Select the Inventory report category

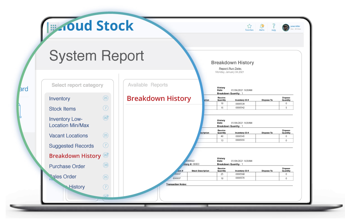(60, 98)
